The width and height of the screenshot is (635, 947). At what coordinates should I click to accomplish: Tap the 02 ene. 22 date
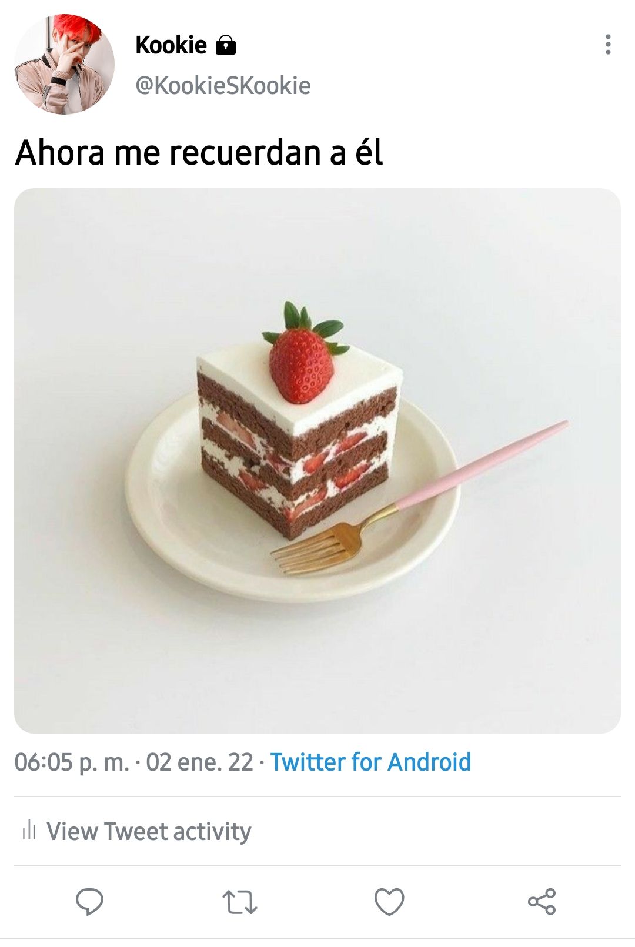[x=199, y=762]
